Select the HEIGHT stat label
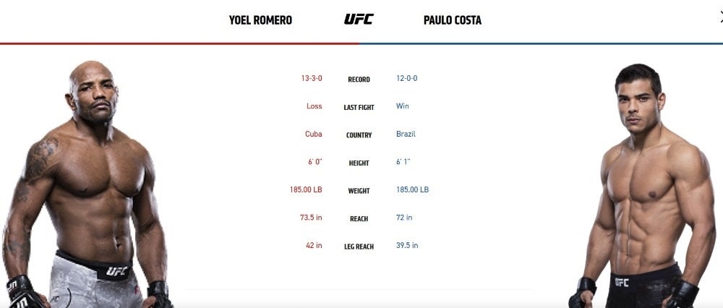The height and width of the screenshot is (308, 723). coord(359,163)
